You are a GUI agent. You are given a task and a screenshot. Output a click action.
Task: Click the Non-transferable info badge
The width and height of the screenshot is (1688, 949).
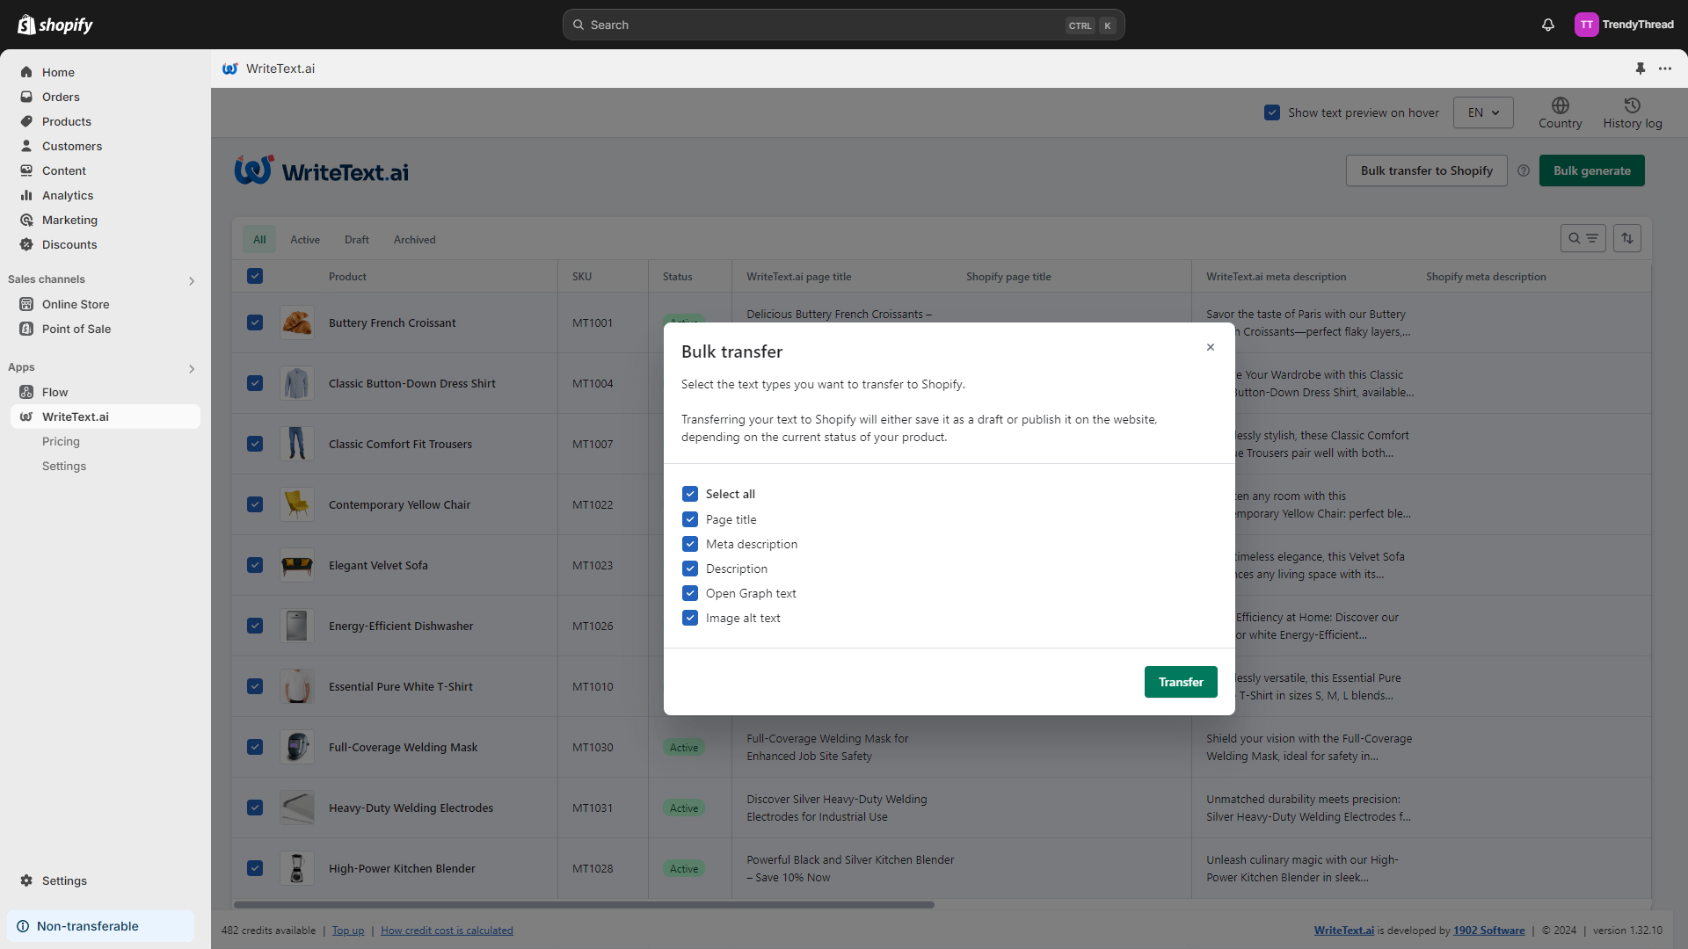100,926
